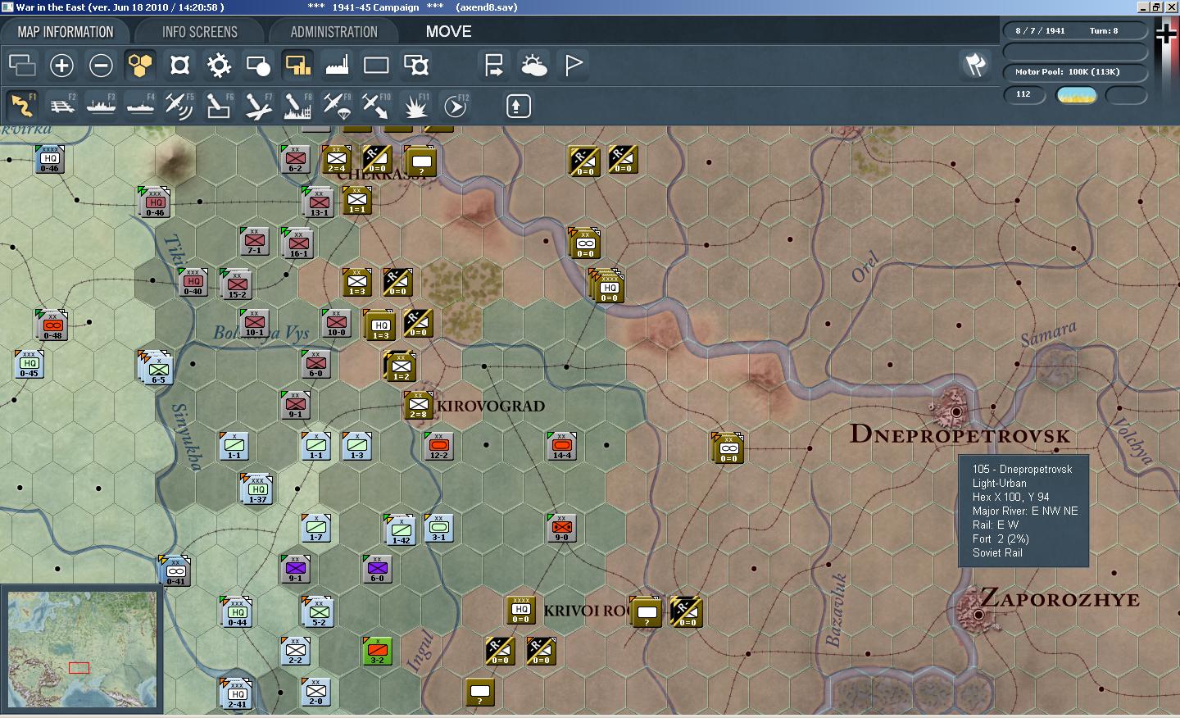Toggle the hex grid display

coord(140,65)
